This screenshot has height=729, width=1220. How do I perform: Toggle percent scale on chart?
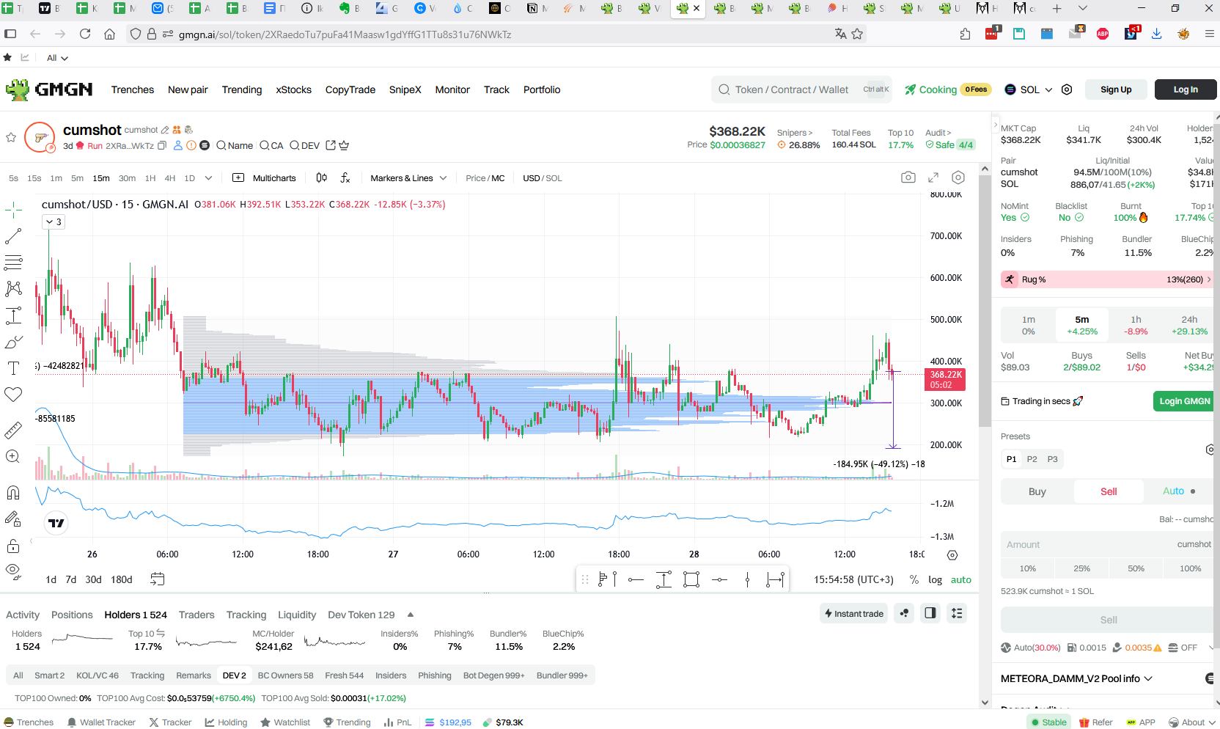pos(914,579)
